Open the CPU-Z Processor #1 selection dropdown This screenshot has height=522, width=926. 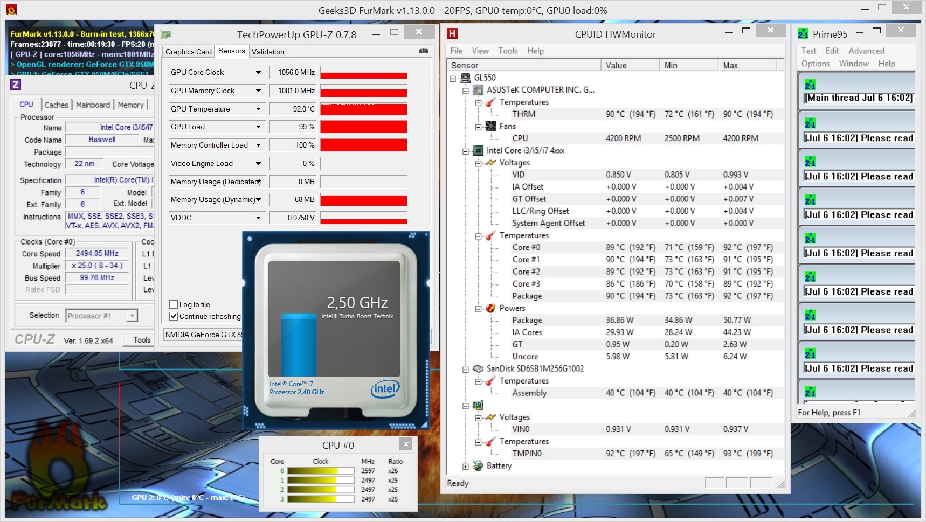click(x=132, y=316)
